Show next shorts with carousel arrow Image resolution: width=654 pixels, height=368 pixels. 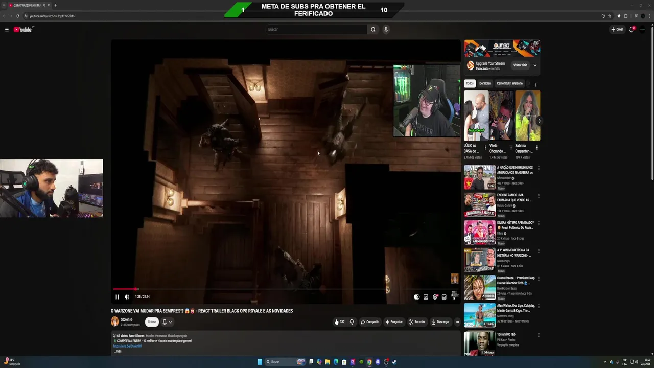click(539, 121)
